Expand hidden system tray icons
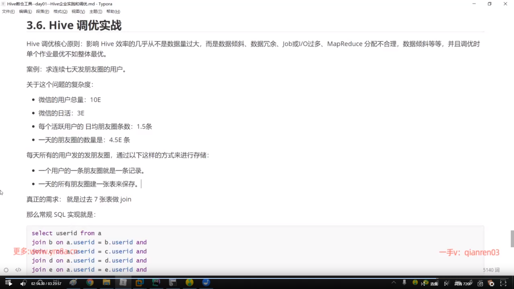514x289 pixels. click(x=394, y=282)
